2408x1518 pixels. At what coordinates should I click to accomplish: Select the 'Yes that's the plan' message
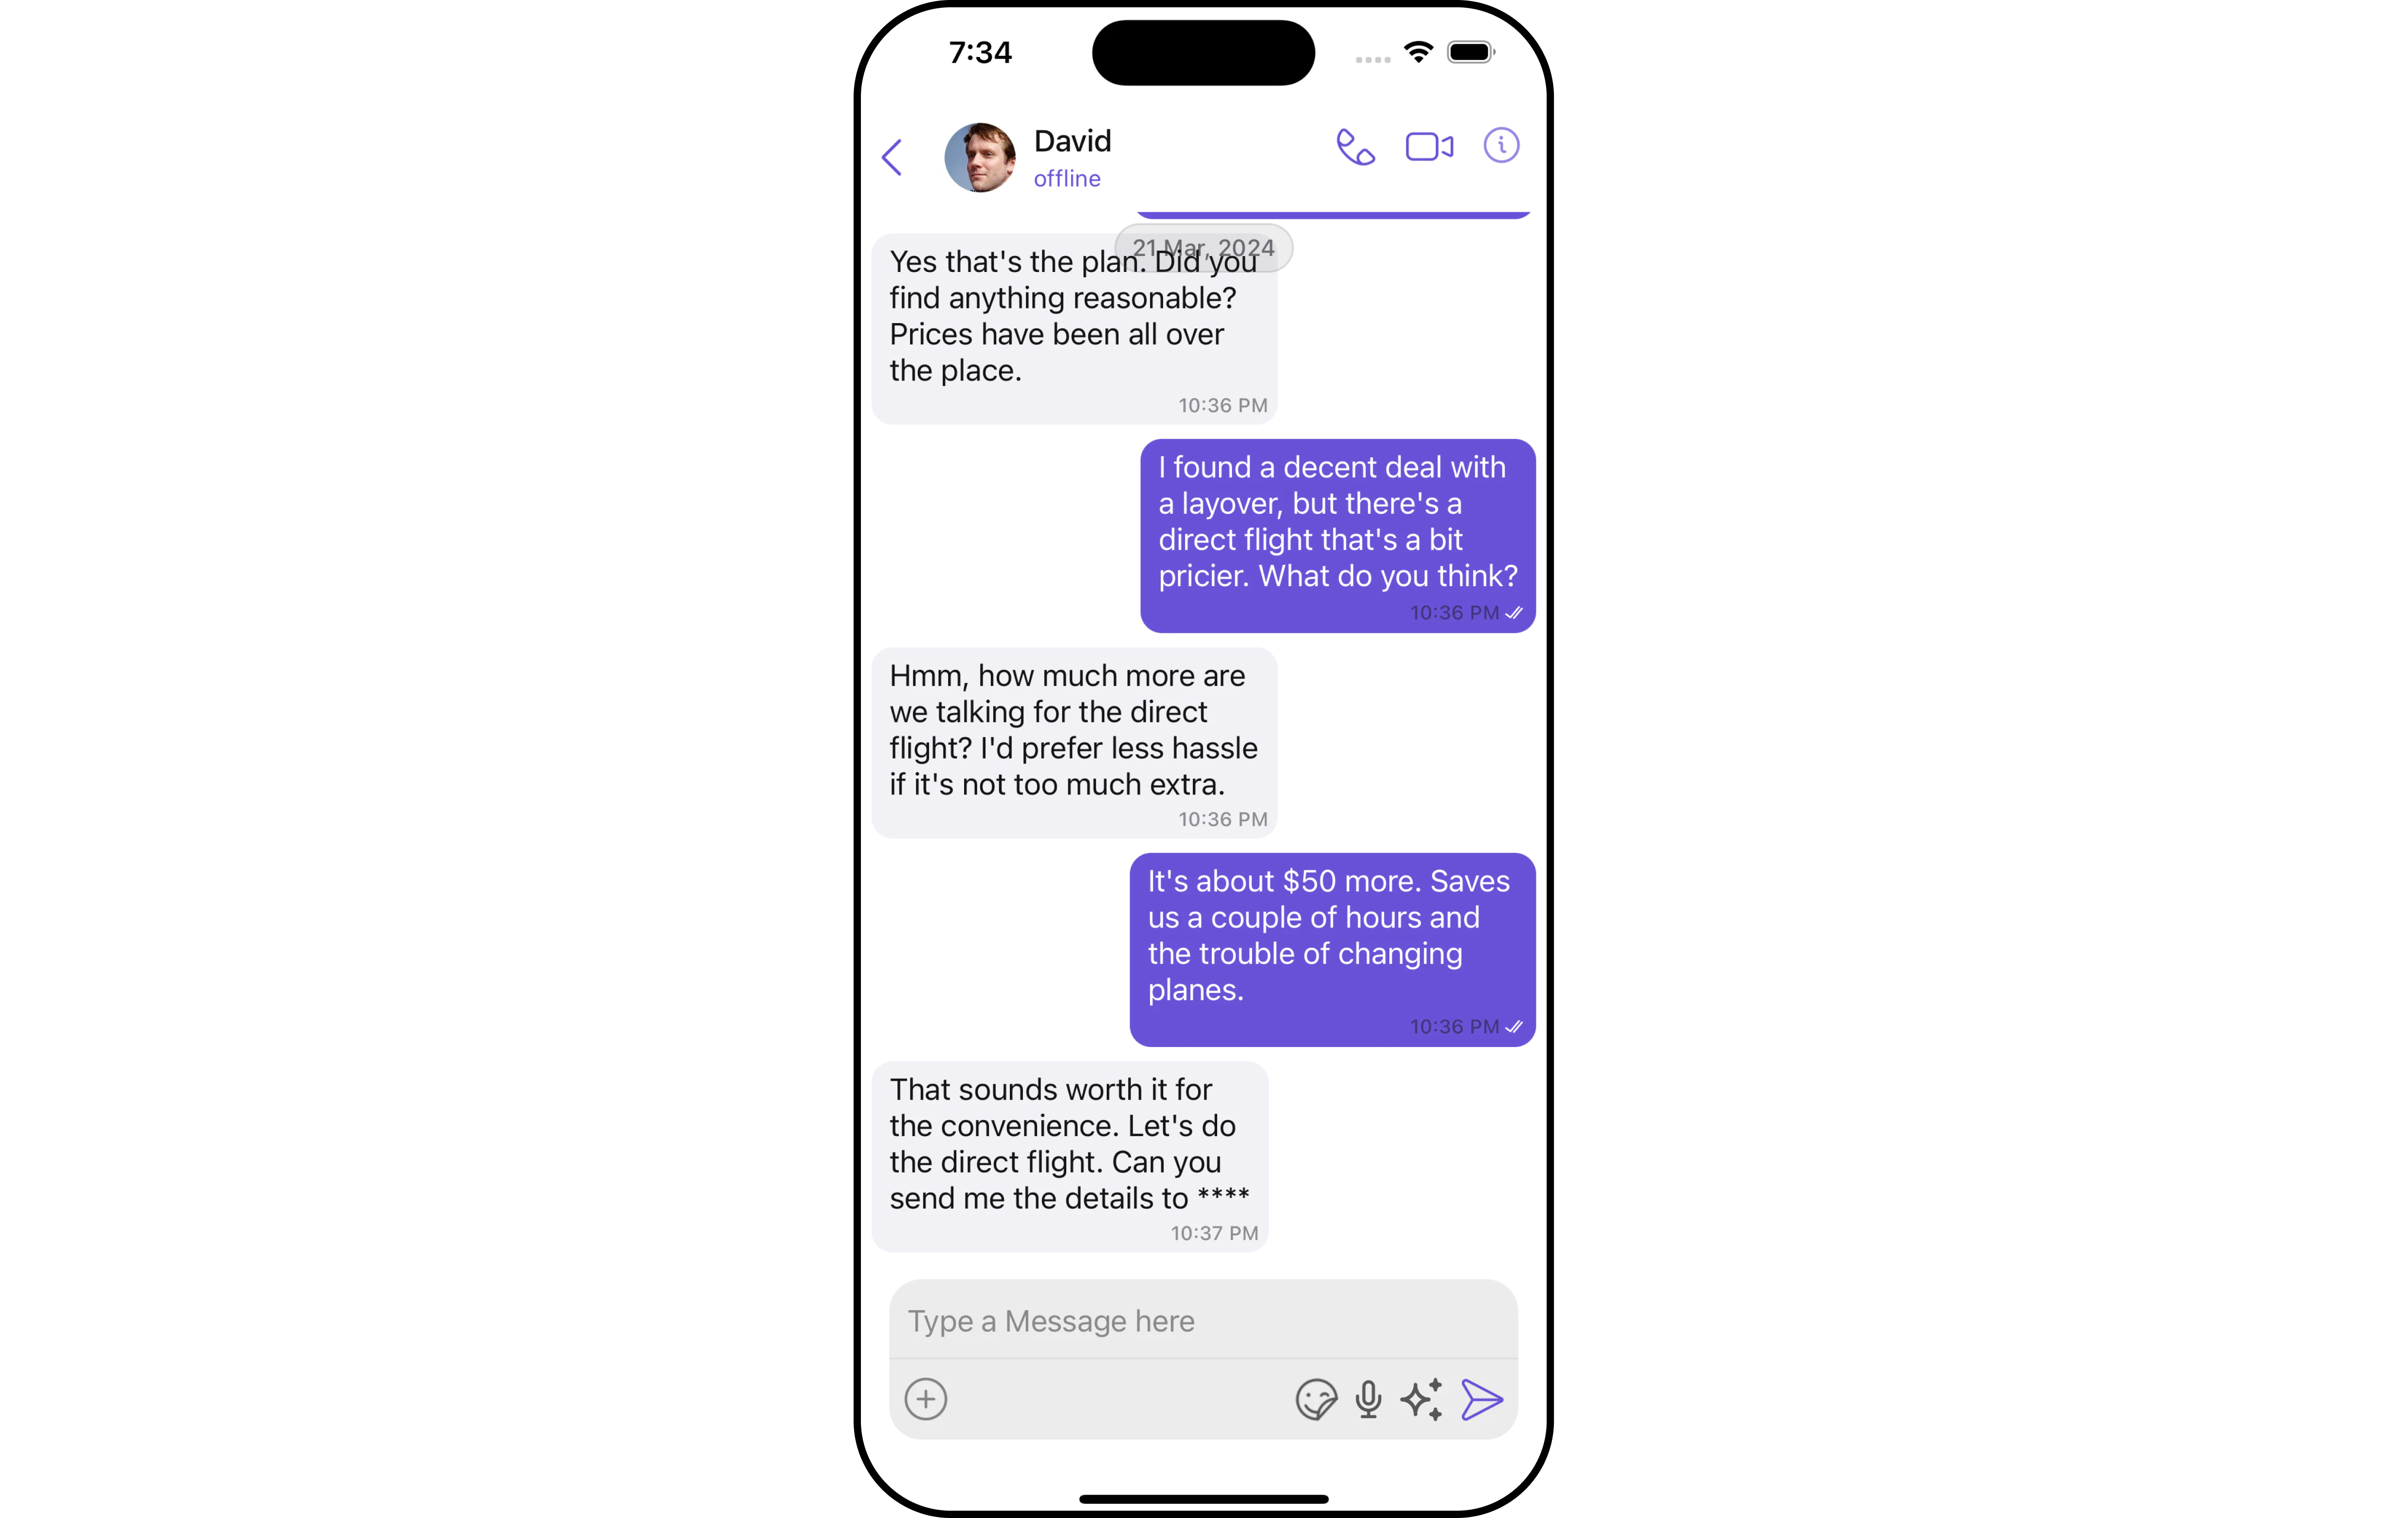pos(1074,329)
